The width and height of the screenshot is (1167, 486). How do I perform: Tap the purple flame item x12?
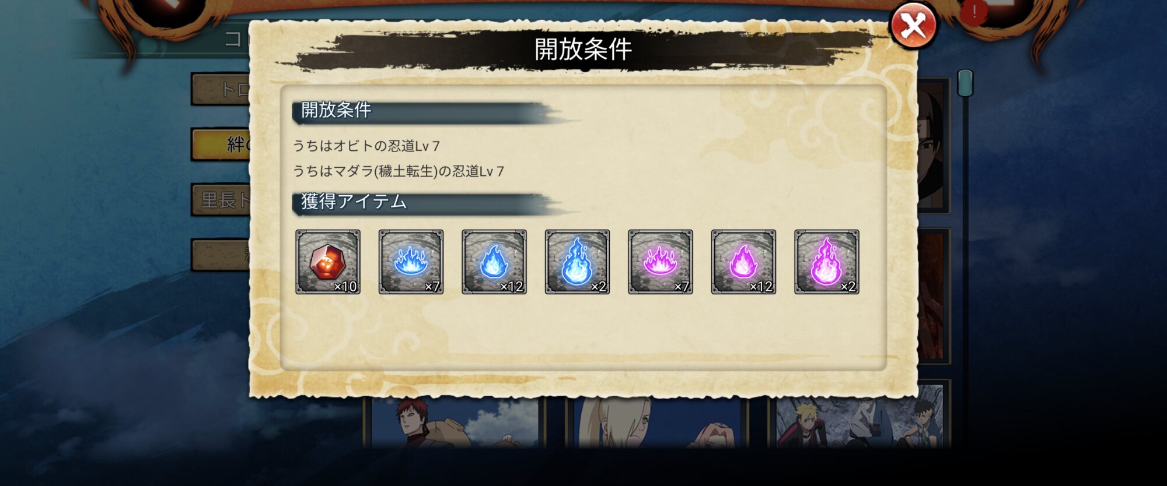coord(743,262)
